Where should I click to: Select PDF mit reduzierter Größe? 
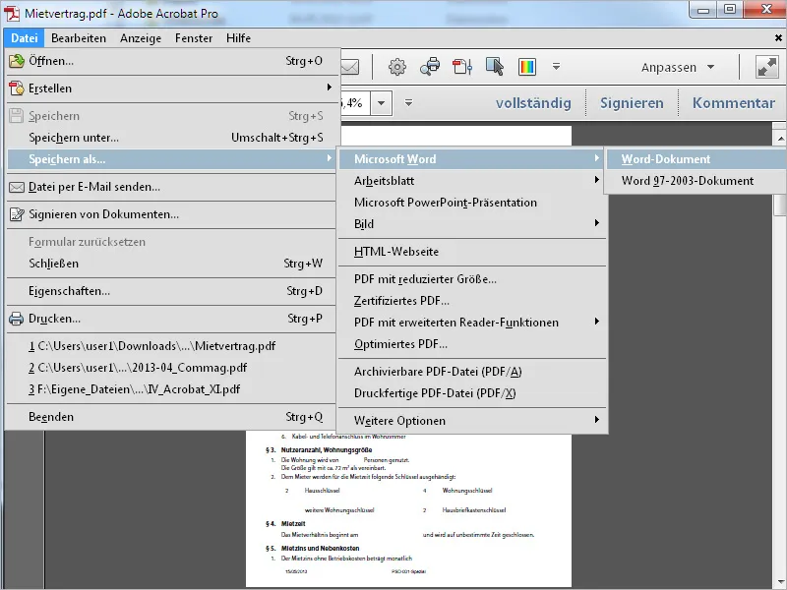coord(472,279)
